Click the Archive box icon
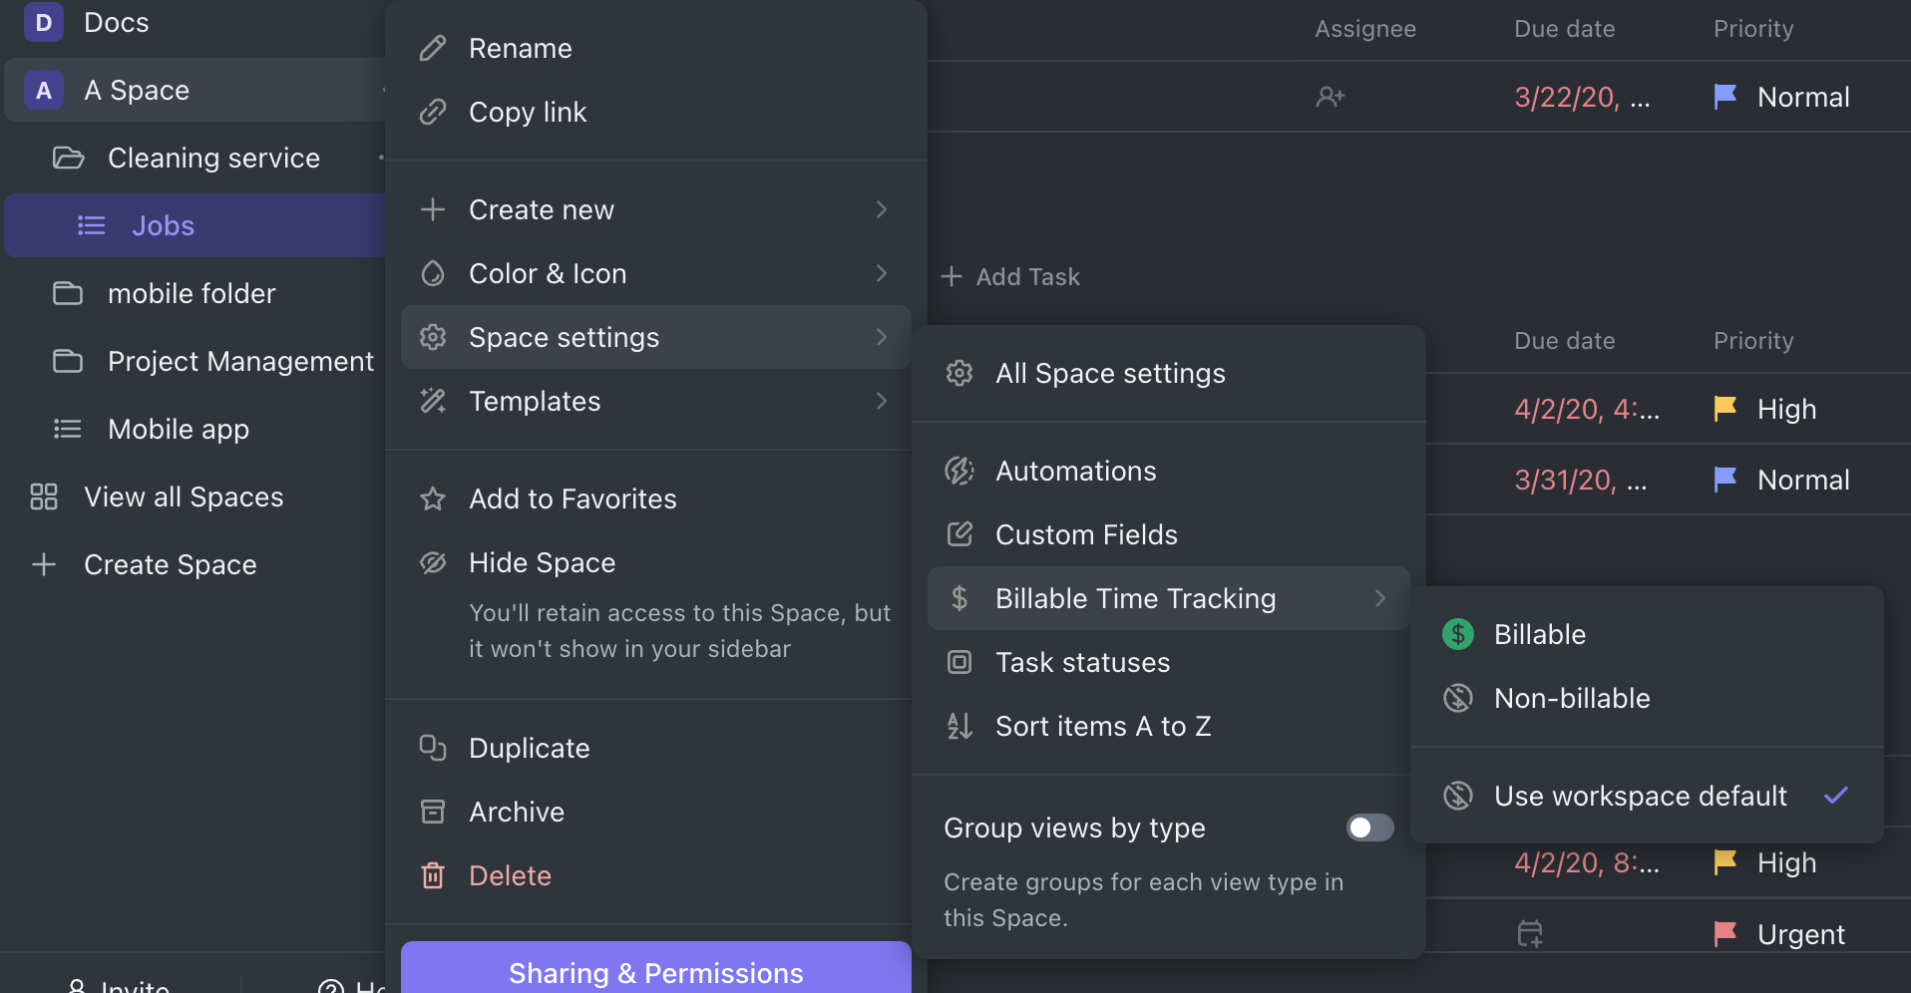Viewport: 1911px width, 993px height. point(433,812)
